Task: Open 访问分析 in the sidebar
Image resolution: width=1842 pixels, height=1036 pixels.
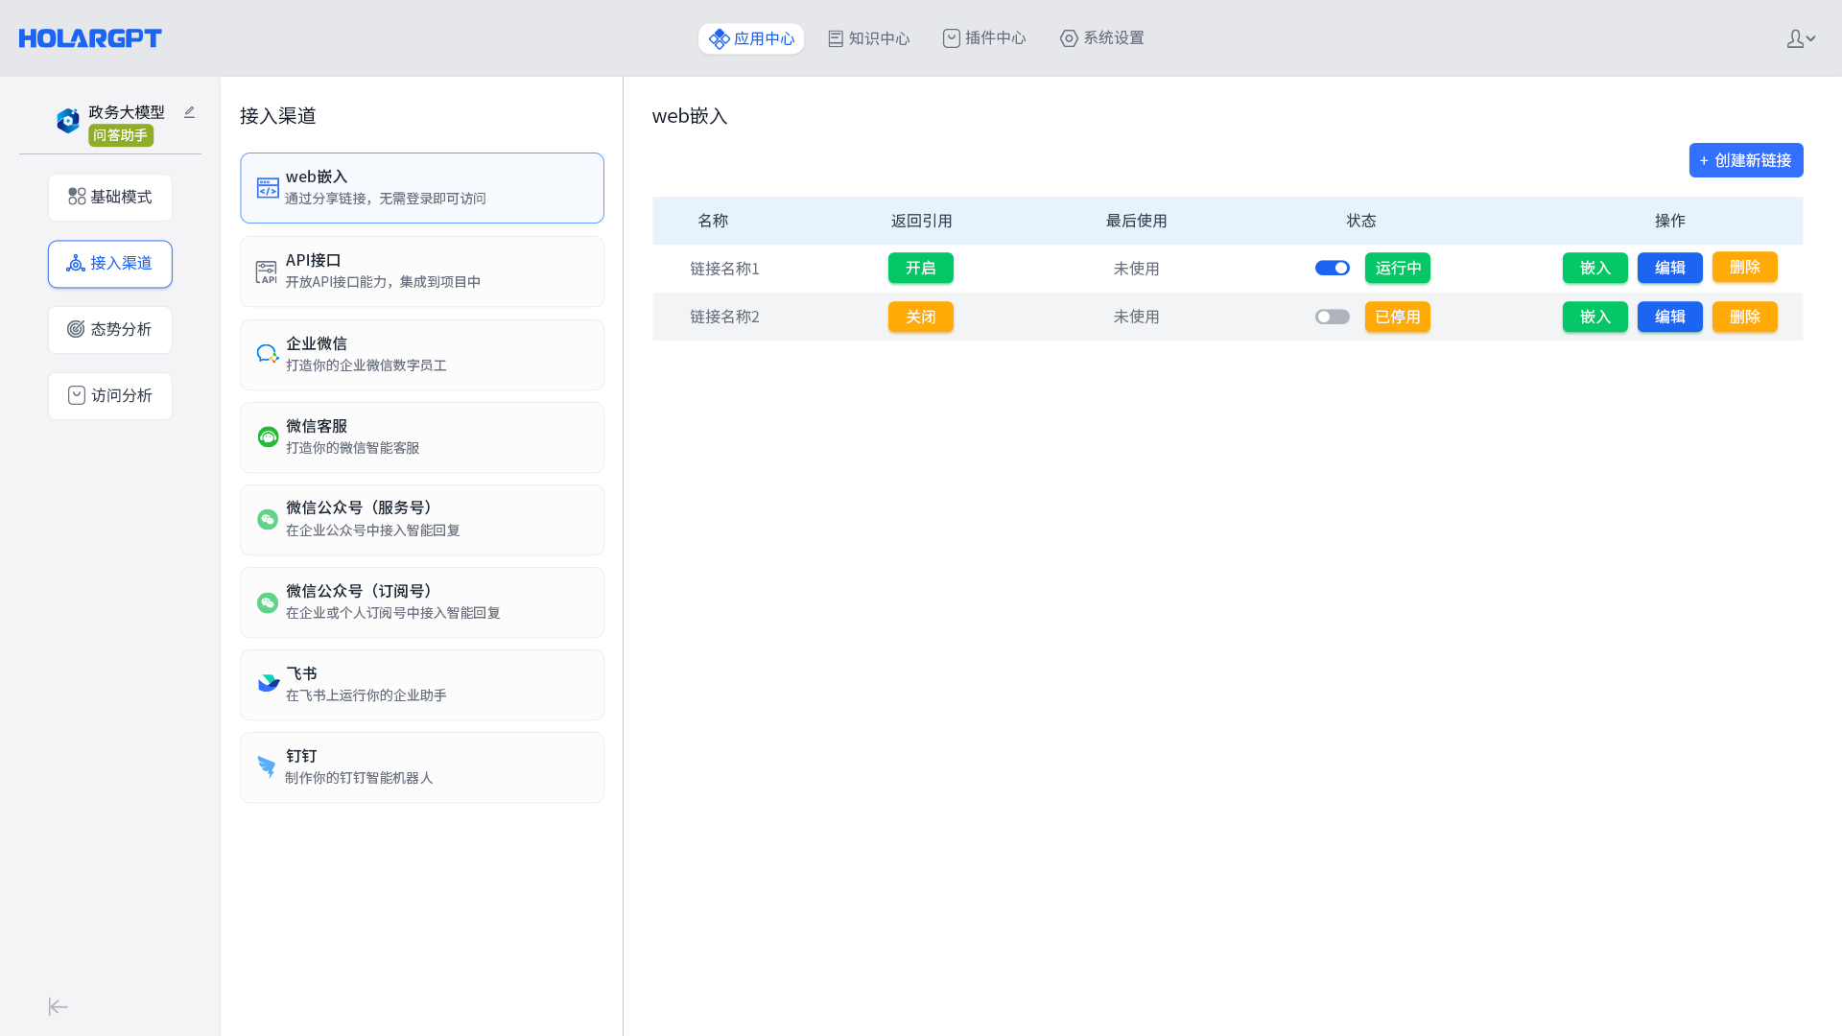Action: [110, 396]
